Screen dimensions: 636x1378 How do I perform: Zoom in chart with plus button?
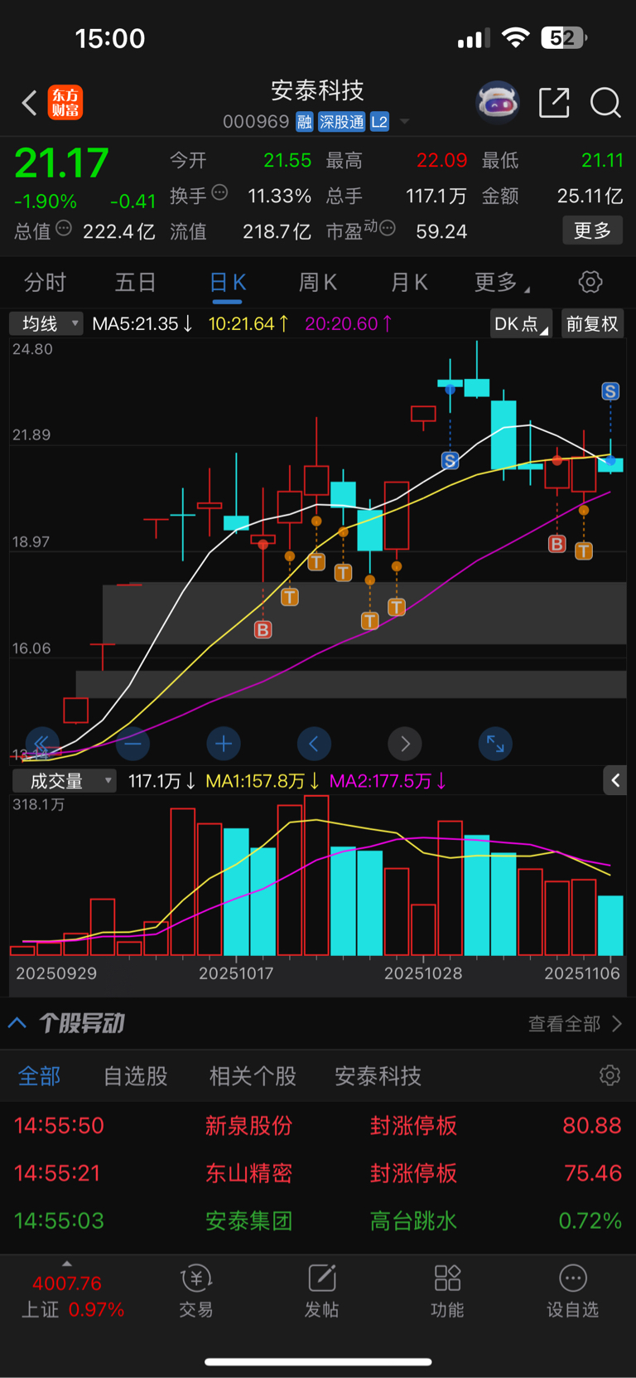224,744
